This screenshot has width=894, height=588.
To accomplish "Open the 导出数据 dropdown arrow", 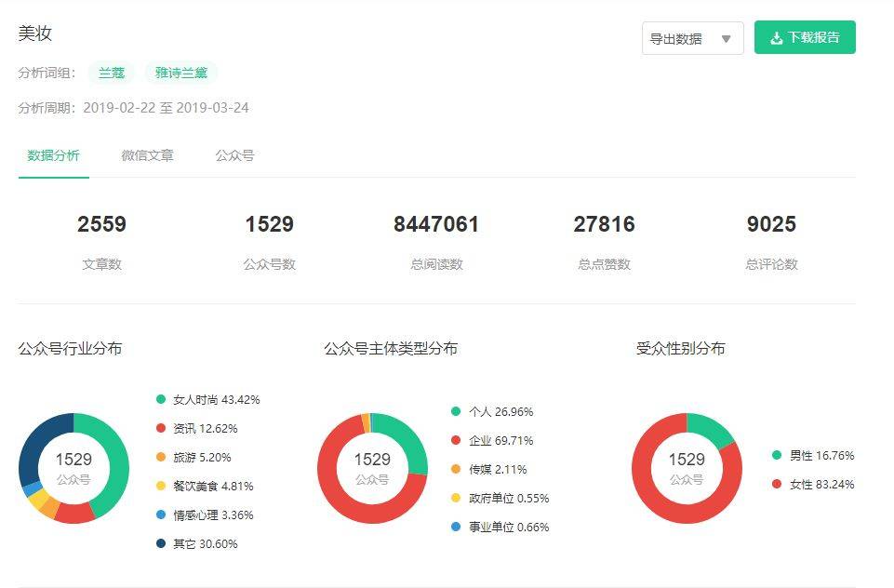I will pyautogui.click(x=726, y=39).
